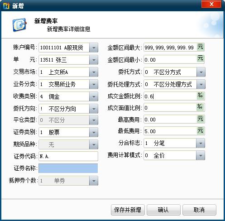This screenshot has height=221, width=225.
Task: Open the 证券类别 dropdown arrow
Action: [94, 132]
